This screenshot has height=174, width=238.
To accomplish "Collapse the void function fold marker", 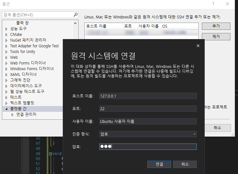I will [x=50, y=154].
